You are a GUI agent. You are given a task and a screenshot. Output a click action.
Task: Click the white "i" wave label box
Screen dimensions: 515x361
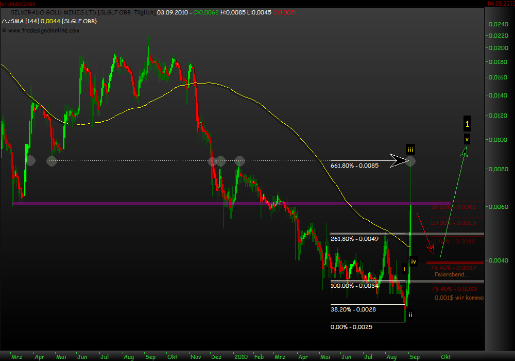[404, 268]
